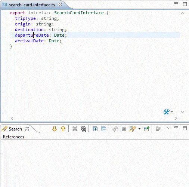The width and height of the screenshot is (189, 187).
Task: Expand all search results
Action: click(95, 129)
